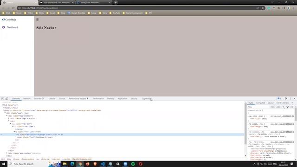Open the Google Translate bookmark
Screen dimensions: 297x167
[x=77, y=13]
